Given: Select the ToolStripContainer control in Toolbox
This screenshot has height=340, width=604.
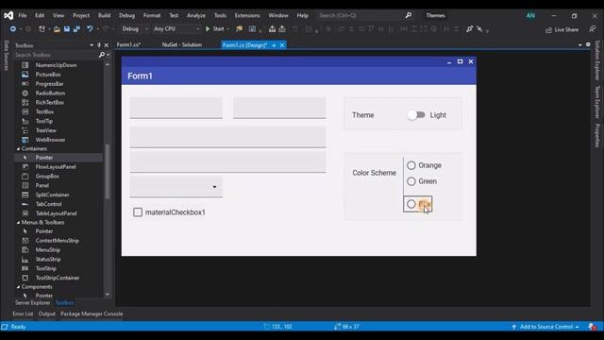Looking at the screenshot, I should point(58,278).
